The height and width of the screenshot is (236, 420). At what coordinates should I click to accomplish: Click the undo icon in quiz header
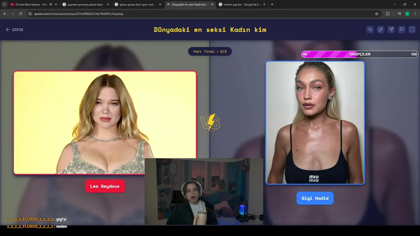pyautogui.click(x=370, y=29)
